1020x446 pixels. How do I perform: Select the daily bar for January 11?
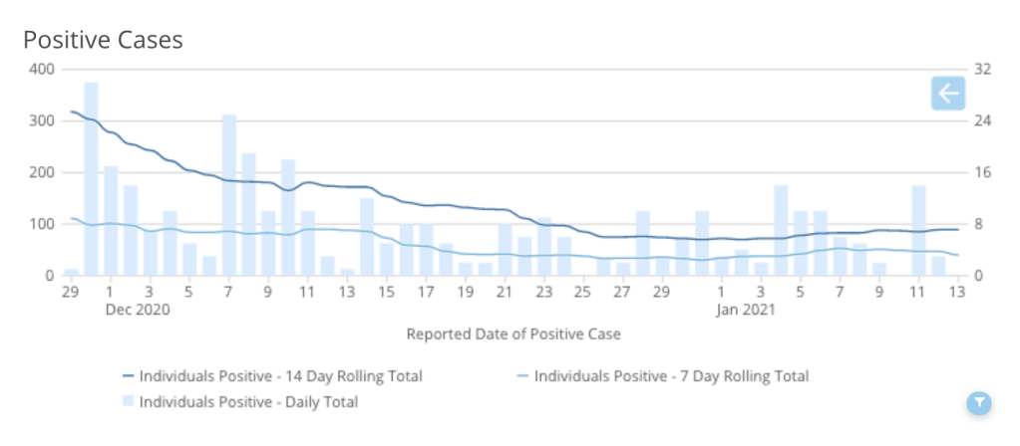click(x=918, y=231)
